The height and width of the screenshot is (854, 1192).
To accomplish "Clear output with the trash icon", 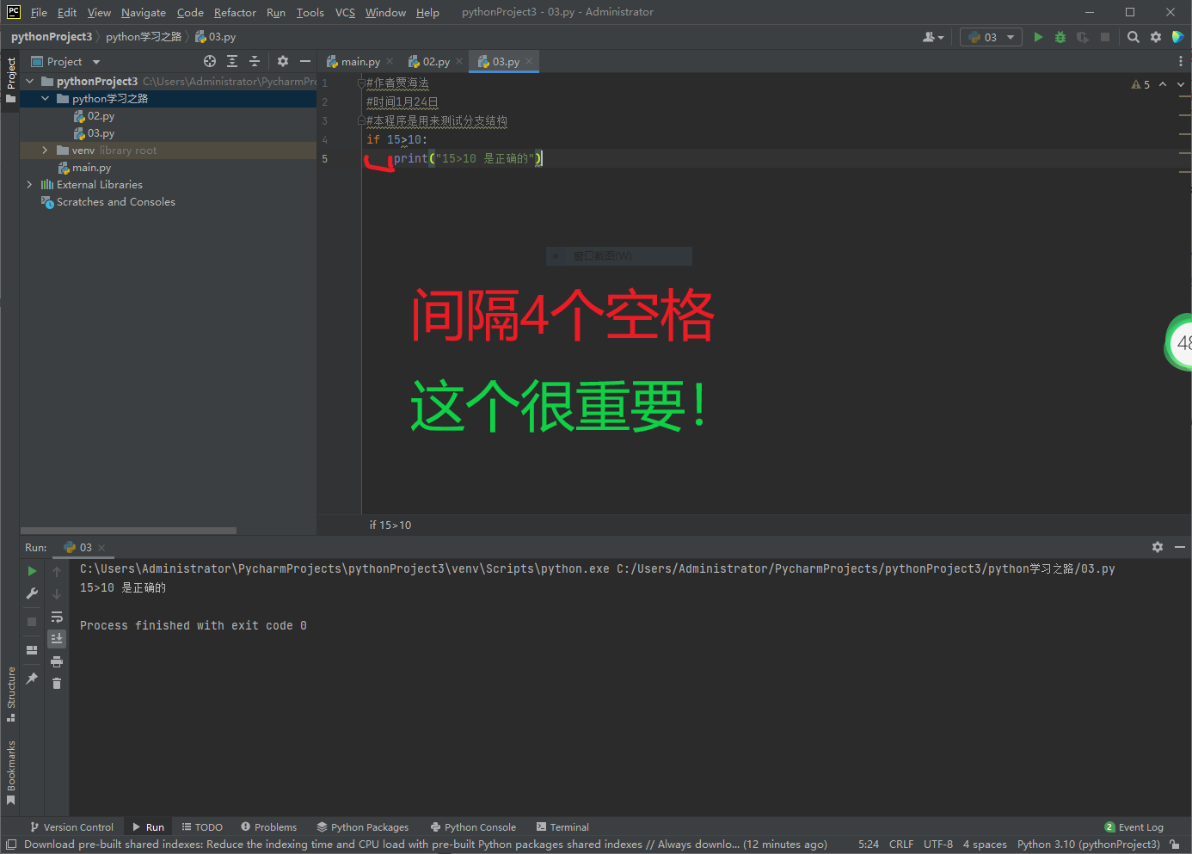I will (57, 684).
